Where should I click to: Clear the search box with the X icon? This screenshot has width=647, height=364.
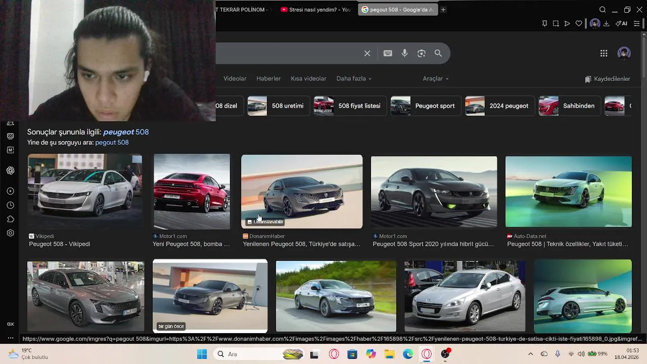(x=367, y=53)
